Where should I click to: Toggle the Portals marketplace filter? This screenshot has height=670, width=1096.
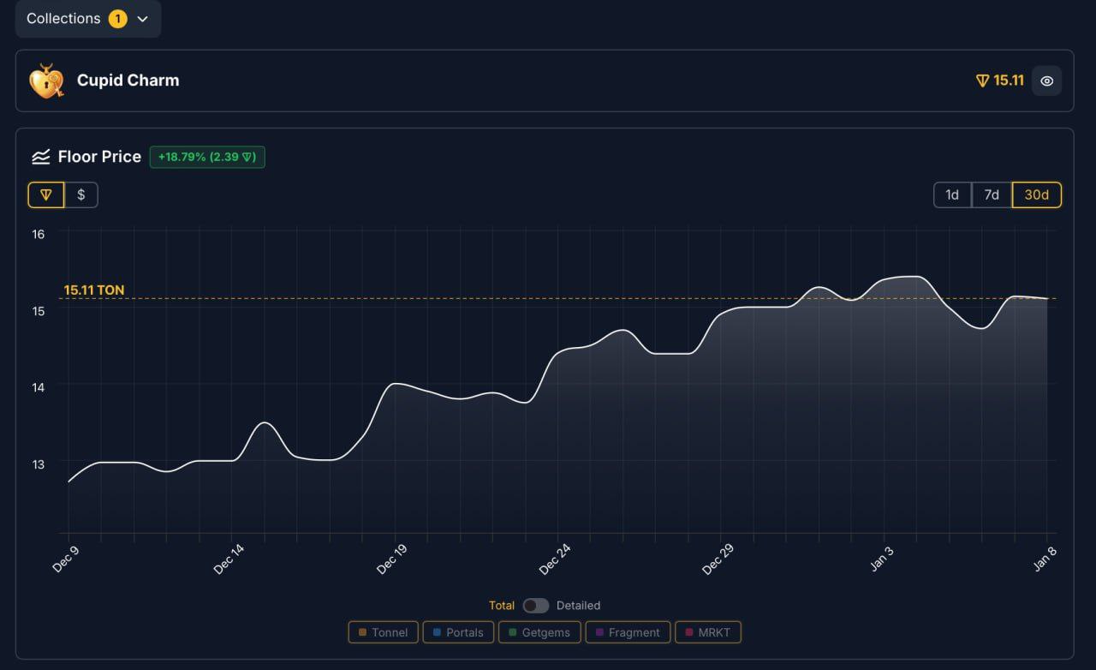point(458,632)
